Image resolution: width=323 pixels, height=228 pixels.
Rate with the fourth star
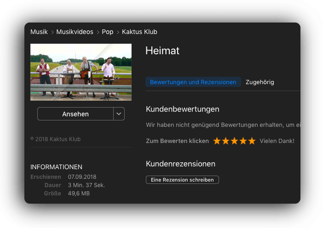243,141
